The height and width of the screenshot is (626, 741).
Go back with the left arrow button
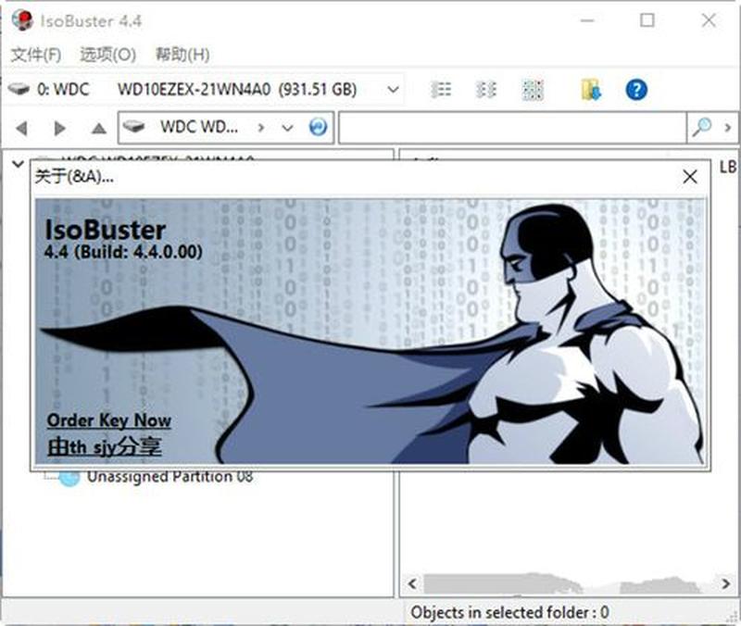pos(21,128)
